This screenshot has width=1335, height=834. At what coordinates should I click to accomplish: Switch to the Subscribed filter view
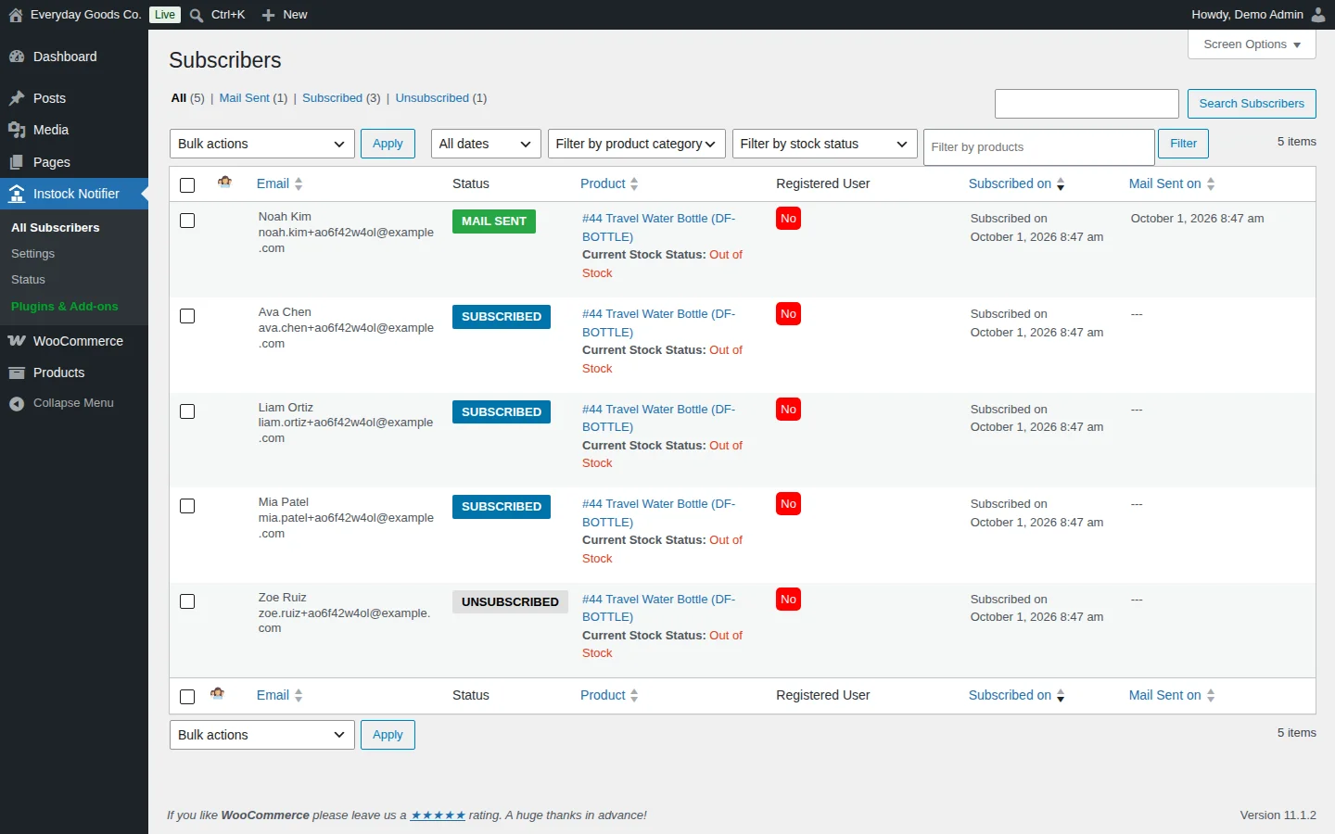pyautogui.click(x=332, y=98)
